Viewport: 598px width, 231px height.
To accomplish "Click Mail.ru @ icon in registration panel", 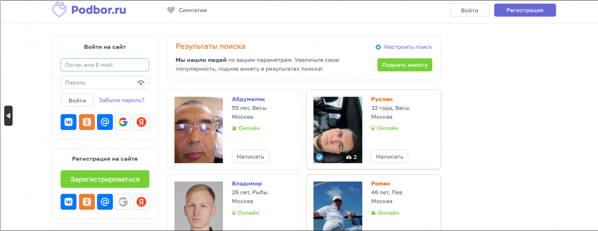I will 105,202.
